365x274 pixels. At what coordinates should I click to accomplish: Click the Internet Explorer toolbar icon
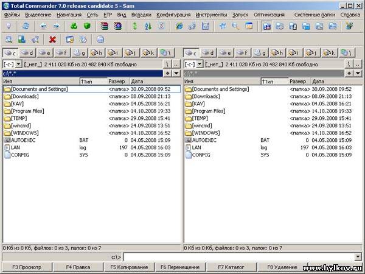pos(179,26)
